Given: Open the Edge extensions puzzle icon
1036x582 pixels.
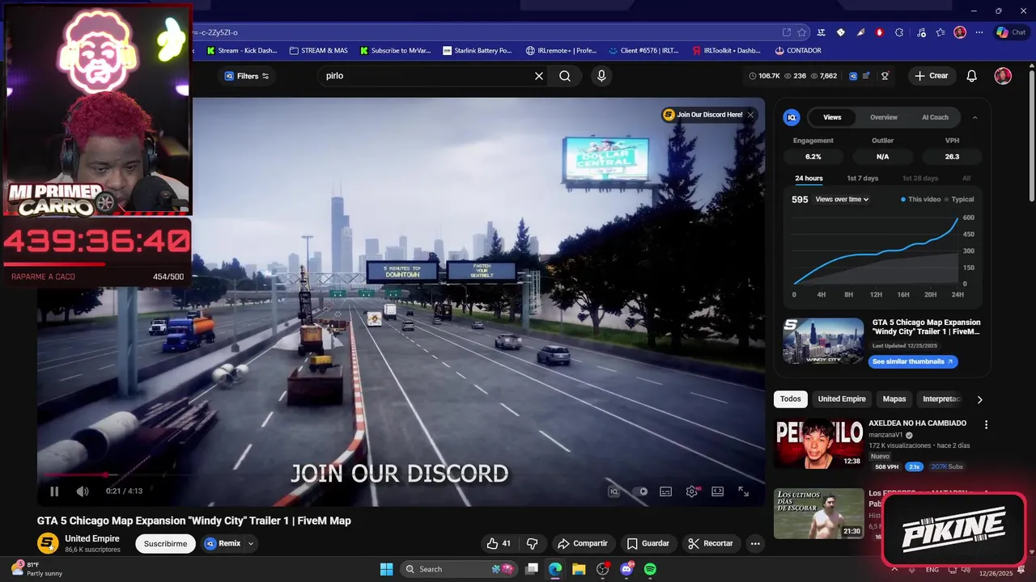Looking at the screenshot, I should click(899, 32).
